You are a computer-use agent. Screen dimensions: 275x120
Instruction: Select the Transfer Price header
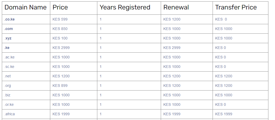coord(236,7)
